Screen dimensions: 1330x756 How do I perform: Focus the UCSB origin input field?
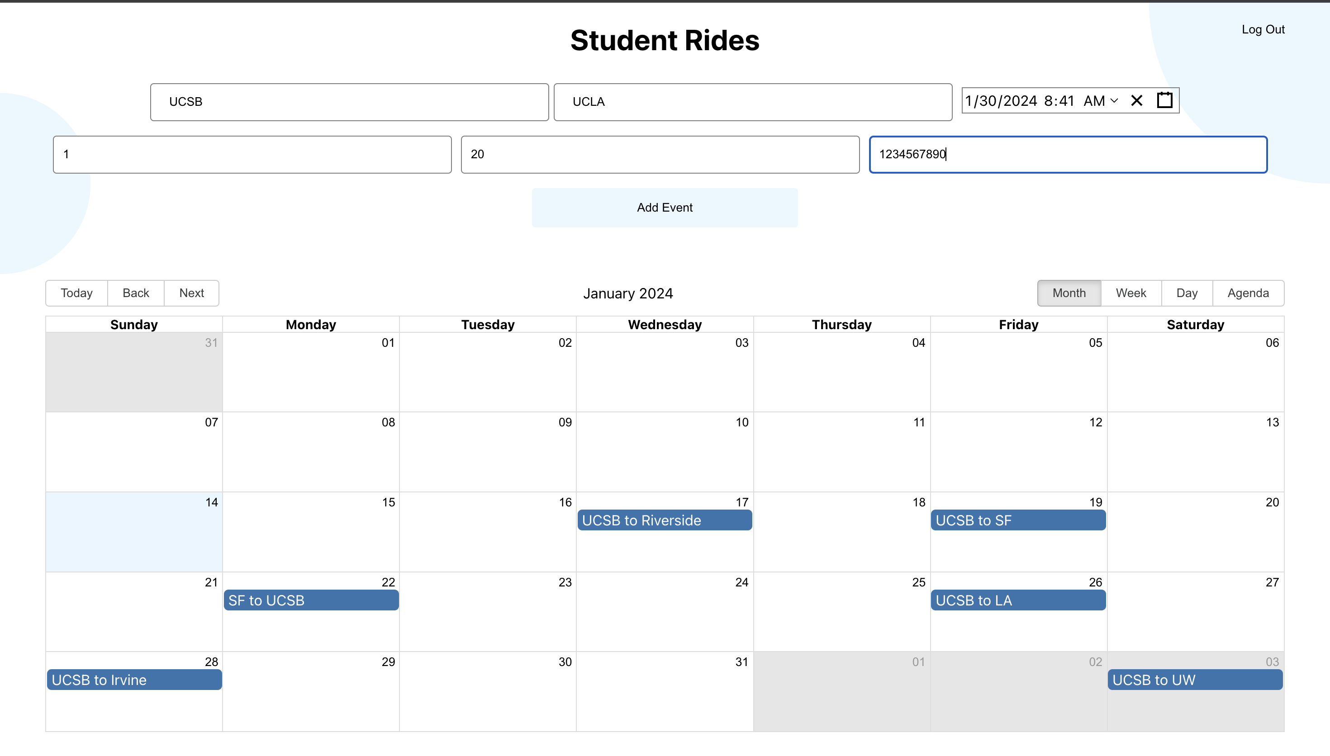coord(349,102)
